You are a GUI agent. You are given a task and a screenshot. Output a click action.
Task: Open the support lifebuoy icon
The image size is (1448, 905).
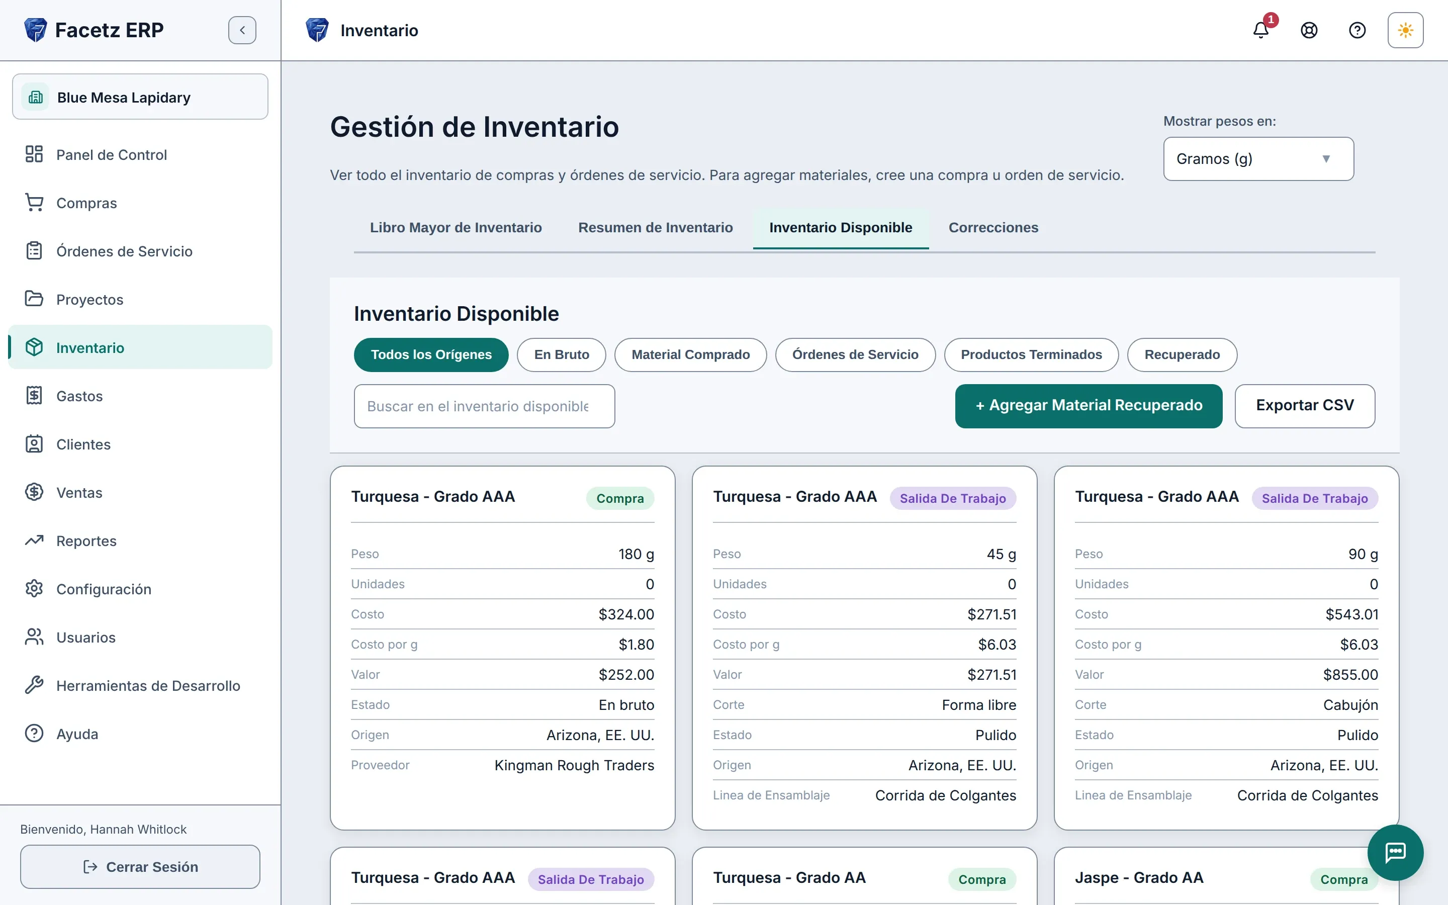click(1309, 30)
